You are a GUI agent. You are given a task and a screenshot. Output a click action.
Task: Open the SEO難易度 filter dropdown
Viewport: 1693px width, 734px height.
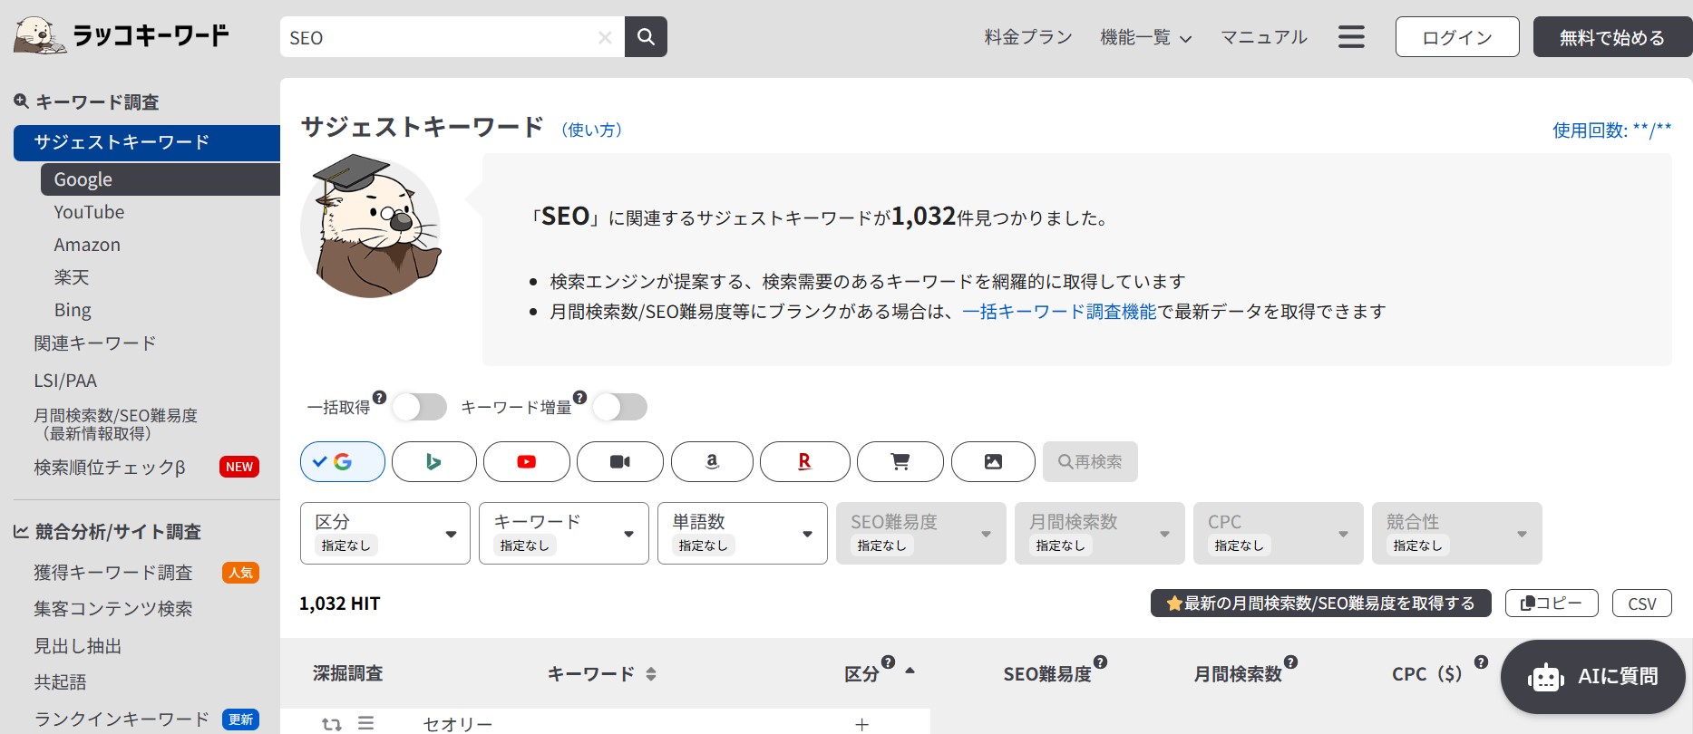point(921,534)
